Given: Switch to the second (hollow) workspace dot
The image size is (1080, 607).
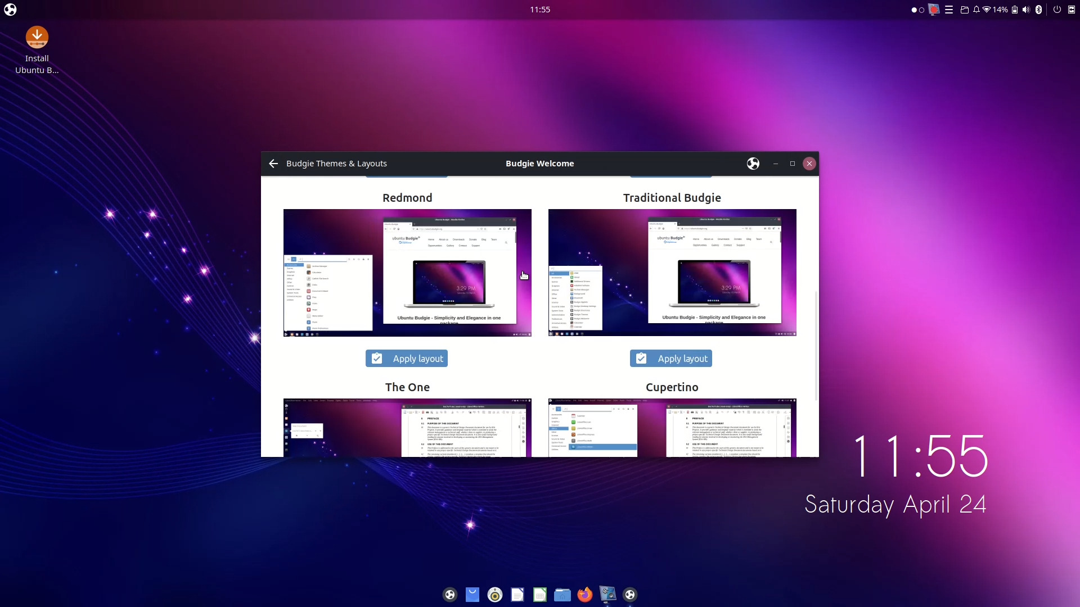Looking at the screenshot, I should 921,10.
